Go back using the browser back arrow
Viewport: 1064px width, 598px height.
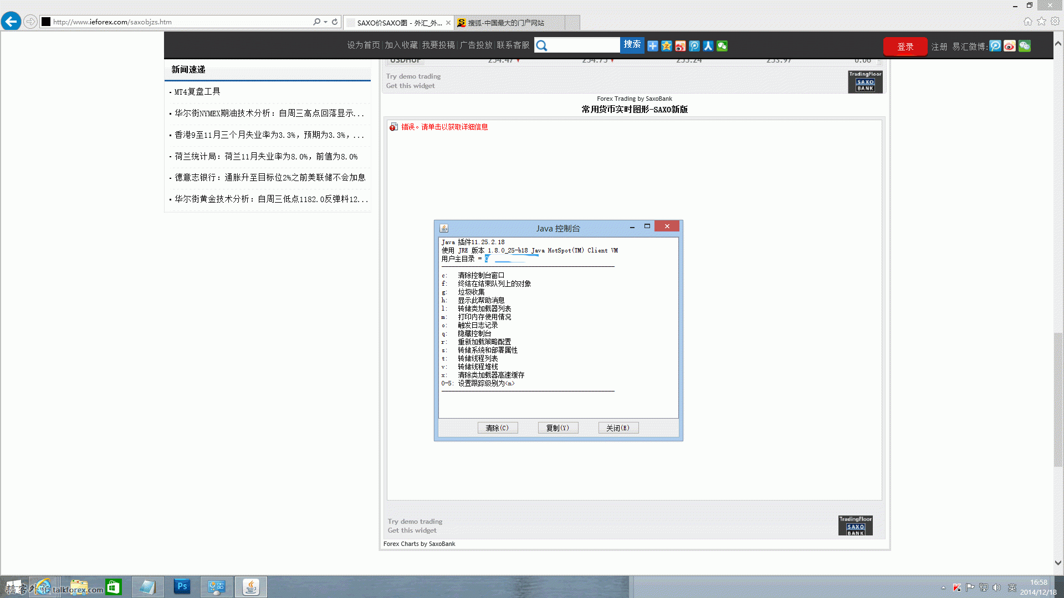tap(11, 22)
